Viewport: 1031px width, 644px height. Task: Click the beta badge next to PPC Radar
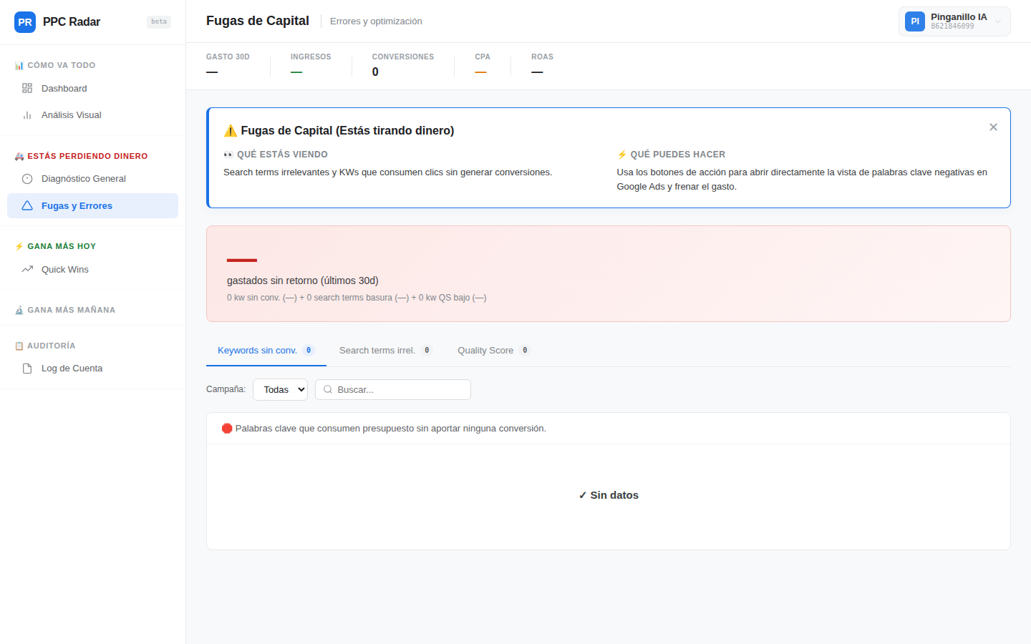click(x=159, y=21)
